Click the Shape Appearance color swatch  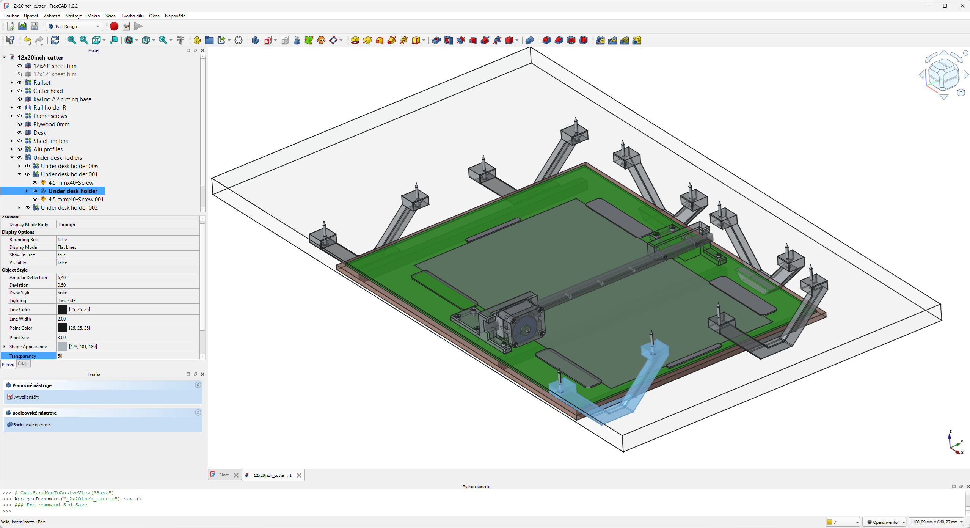[62, 347]
